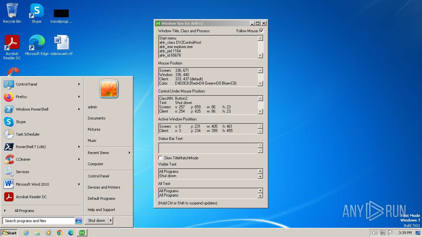The width and height of the screenshot is (422, 237).
Task: Click the Show desktop strip on taskbar
Action: pyautogui.click(x=418, y=233)
